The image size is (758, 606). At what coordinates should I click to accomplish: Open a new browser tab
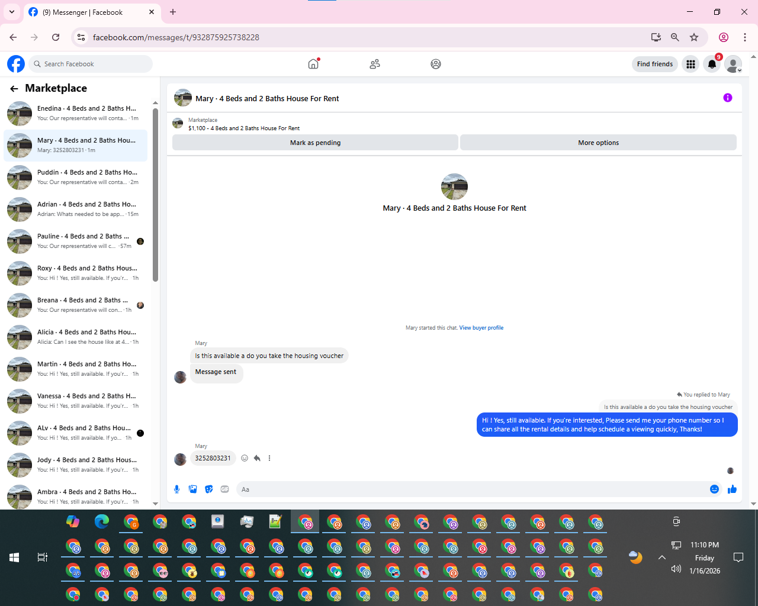[173, 12]
